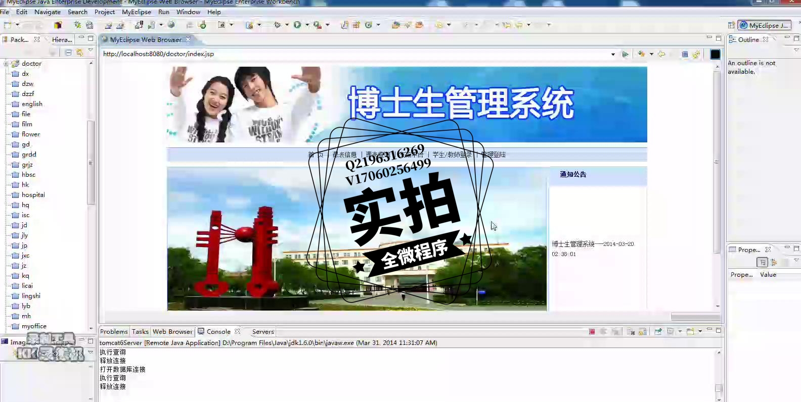Viewport: 801px width, 402px height.
Task: Open notice 博士生管理系统 2014-03-20
Action: coord(593,248)
